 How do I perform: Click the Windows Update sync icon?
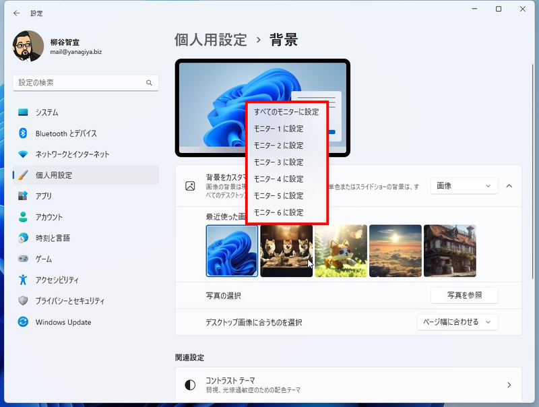click(23, 322)
